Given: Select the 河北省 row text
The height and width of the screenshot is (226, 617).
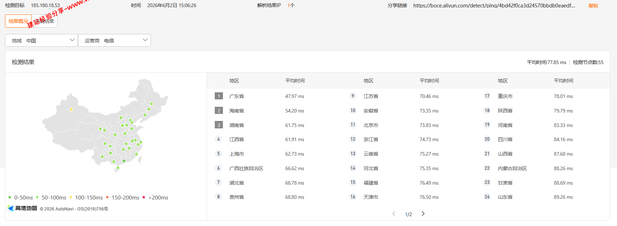Looking at the screenshot, I should [x=371, y=168].
